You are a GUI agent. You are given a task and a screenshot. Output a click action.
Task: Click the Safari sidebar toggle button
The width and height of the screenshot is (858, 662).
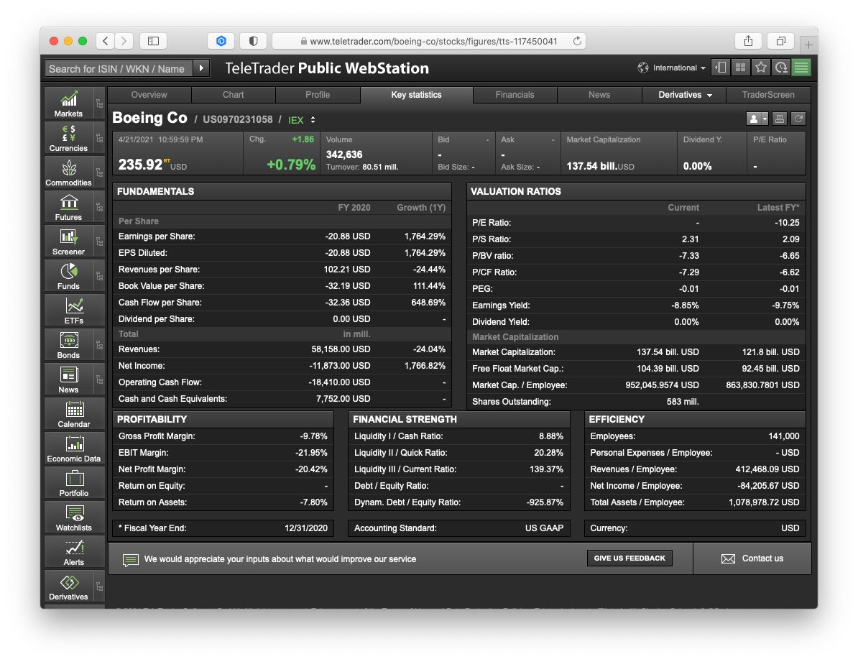click(153, 41)
